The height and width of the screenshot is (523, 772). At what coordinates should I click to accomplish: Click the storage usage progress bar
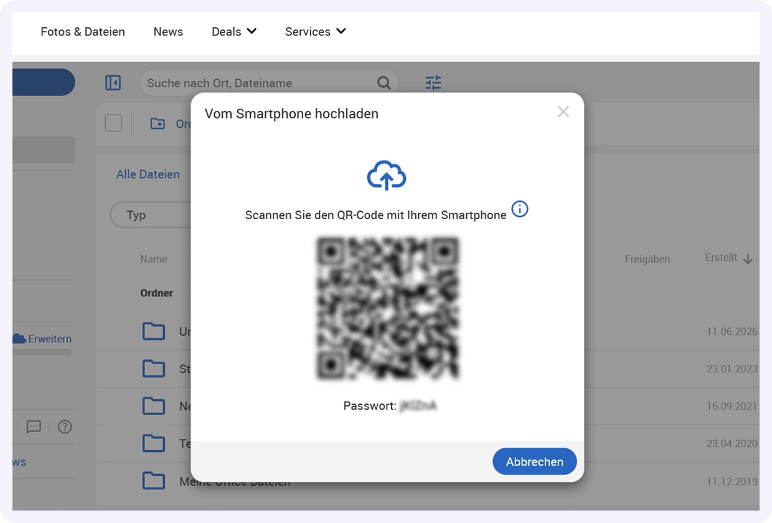(x=42, y=352)
